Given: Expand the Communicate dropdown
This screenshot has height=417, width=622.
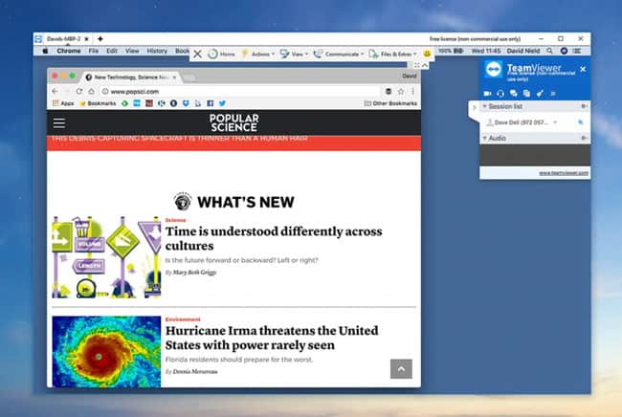Looking at the screenshot, I should pos(339,55).
